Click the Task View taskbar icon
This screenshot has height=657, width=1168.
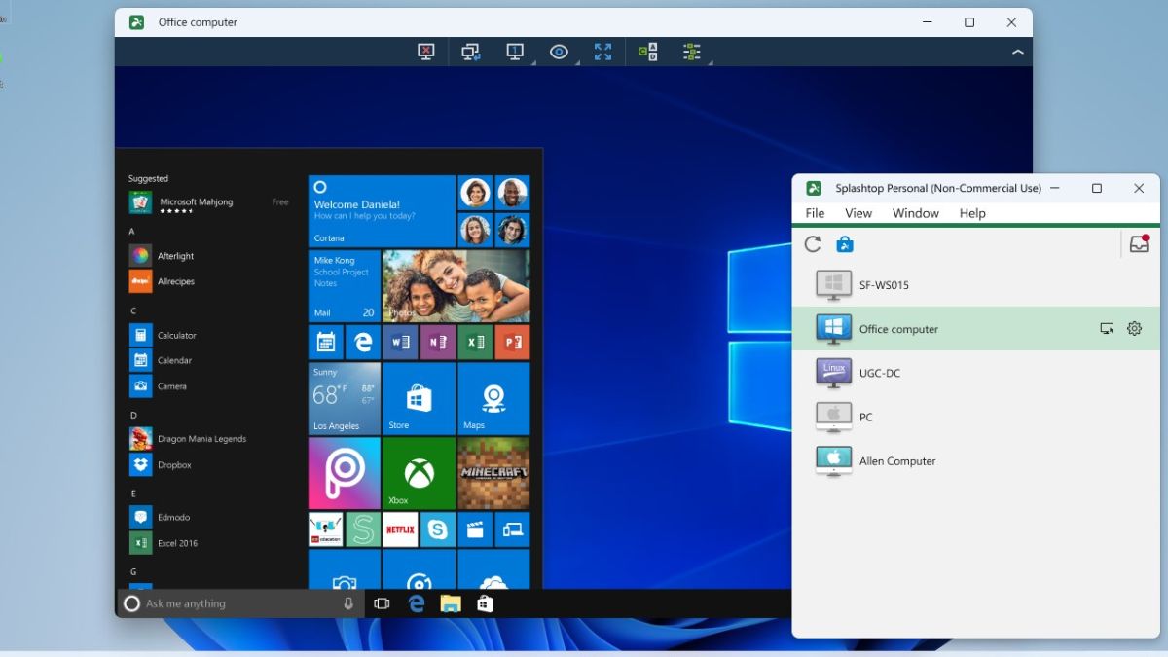382,603
